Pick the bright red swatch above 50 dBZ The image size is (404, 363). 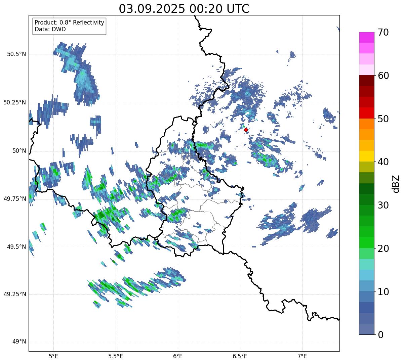pos(366,113)
